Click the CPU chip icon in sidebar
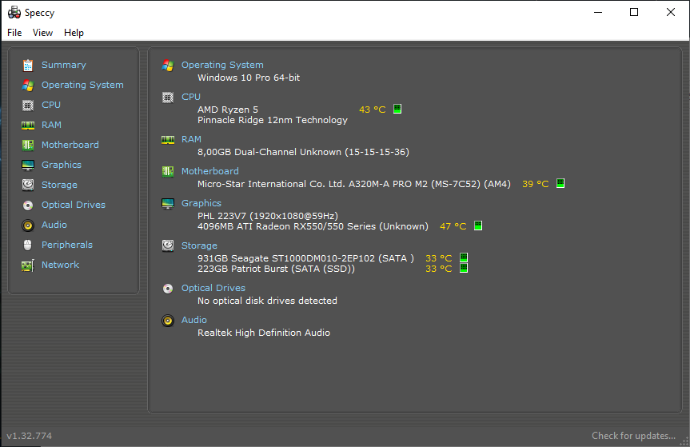This screenshot has height=447, width=690. point(28,105)
